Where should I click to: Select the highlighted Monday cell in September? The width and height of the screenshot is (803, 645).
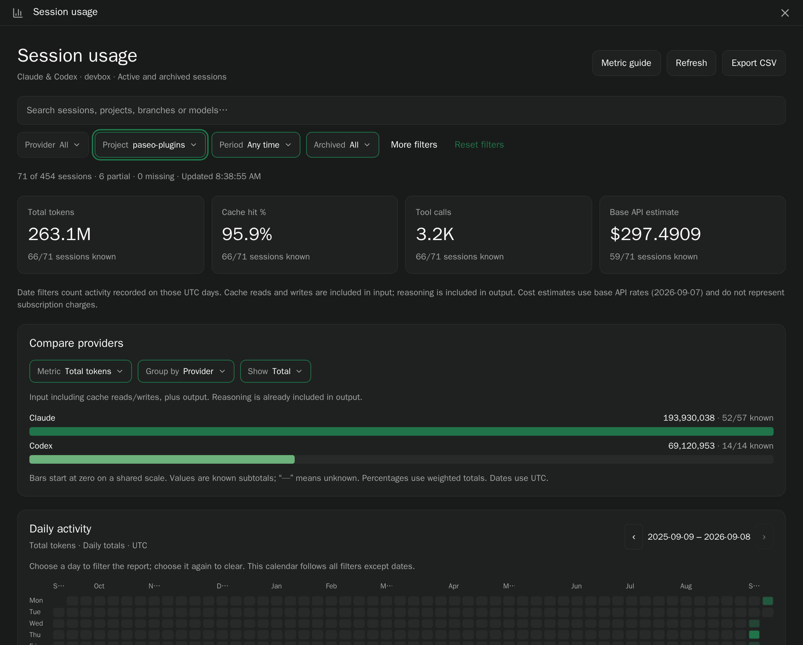[768, 601]
